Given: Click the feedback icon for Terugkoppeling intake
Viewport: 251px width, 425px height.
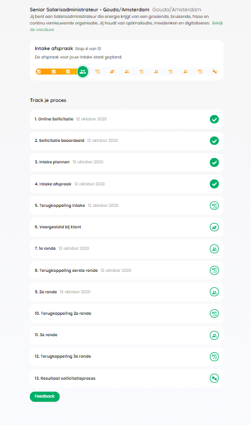Looking at the screenshot, I should tap(214, 206).
